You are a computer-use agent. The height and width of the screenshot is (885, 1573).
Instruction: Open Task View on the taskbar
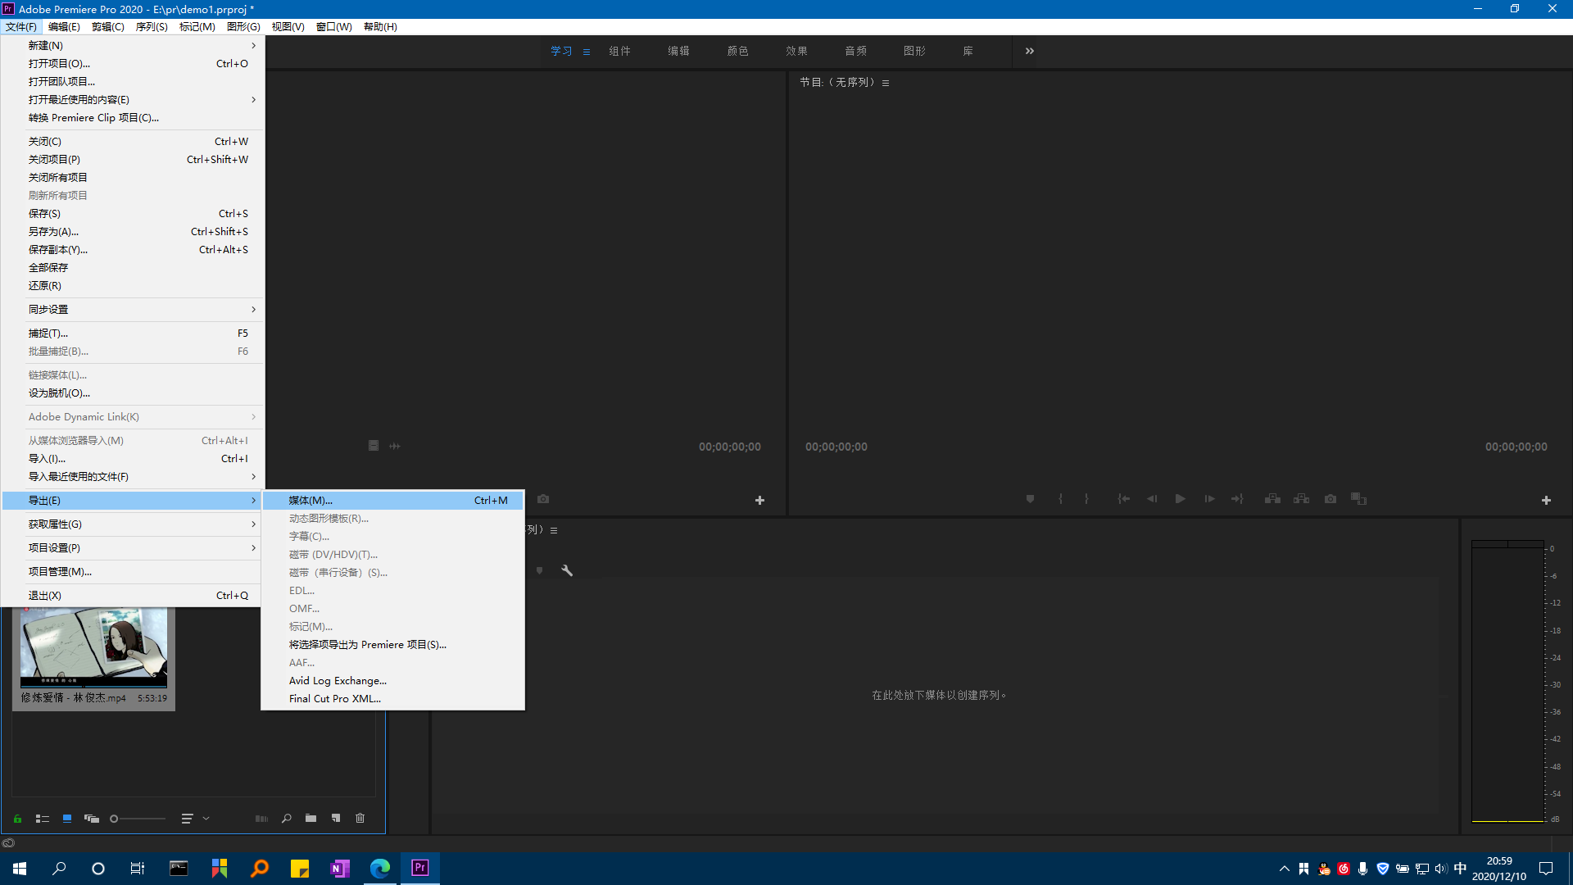click(x=138, y=868)
